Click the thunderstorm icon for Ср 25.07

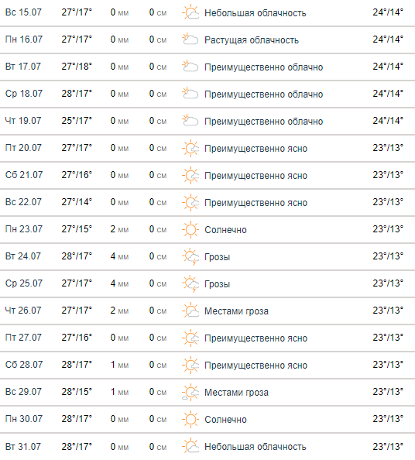coord(190,283)
